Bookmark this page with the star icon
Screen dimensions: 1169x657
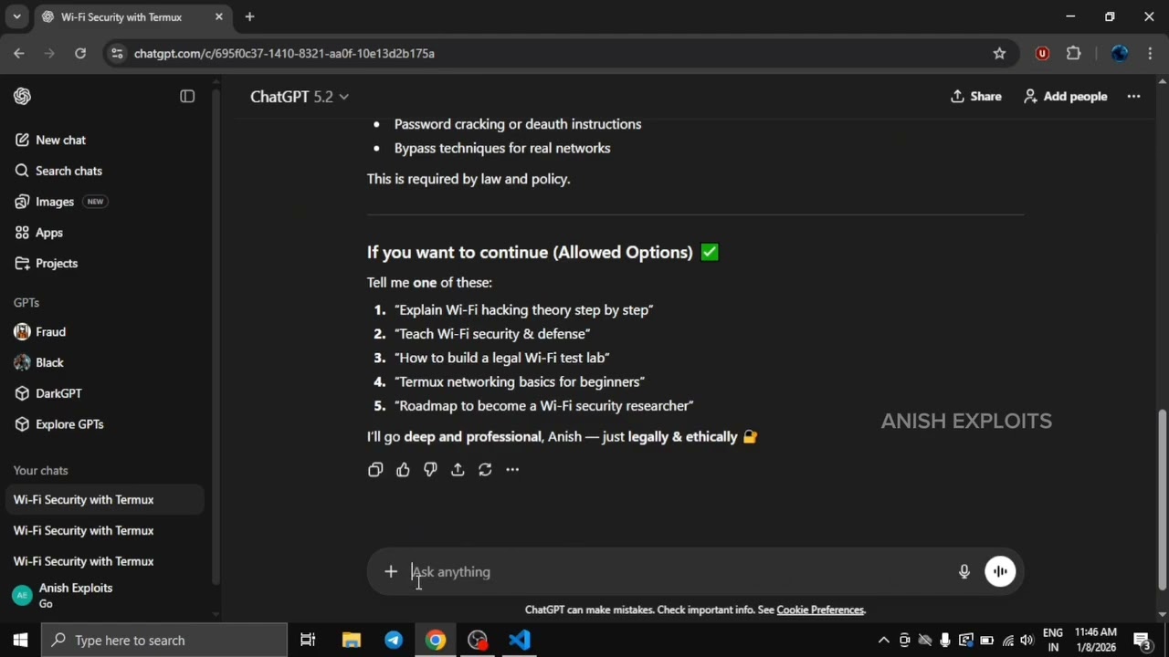[999, 54]
